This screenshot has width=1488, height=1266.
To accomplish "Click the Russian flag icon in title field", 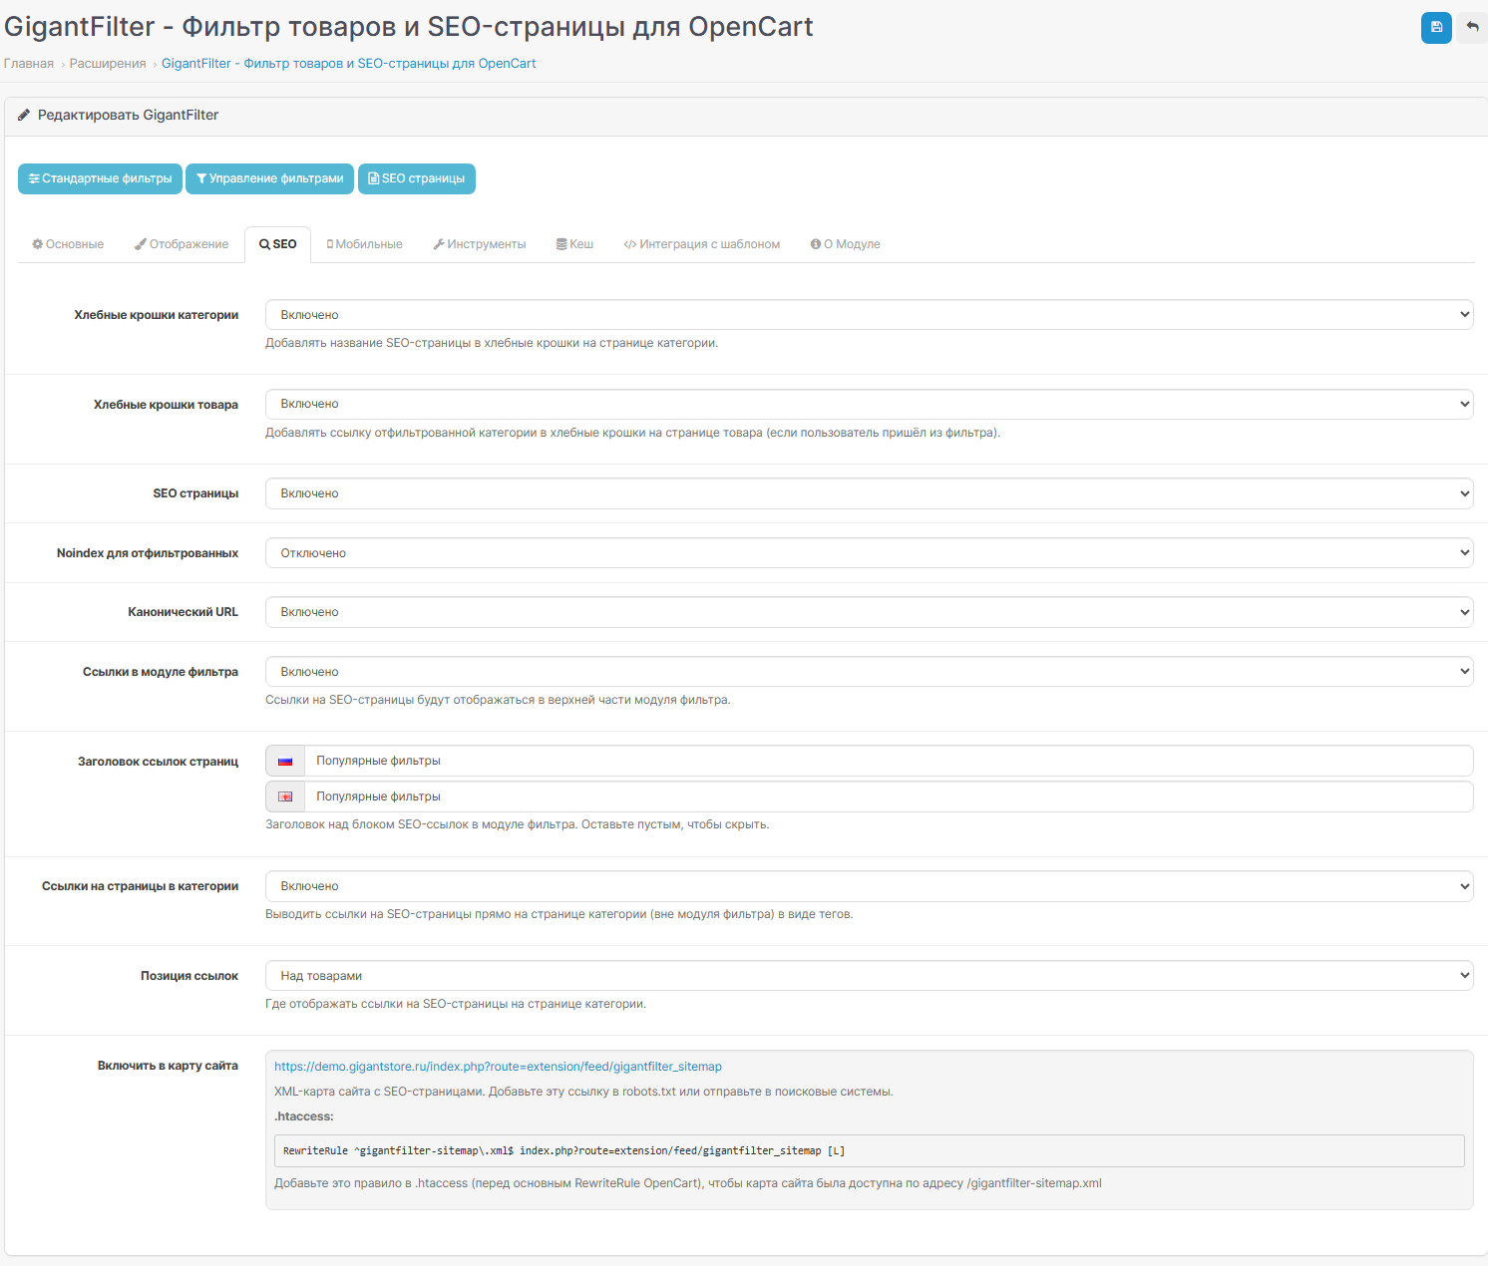I will (x=285, y=761).
